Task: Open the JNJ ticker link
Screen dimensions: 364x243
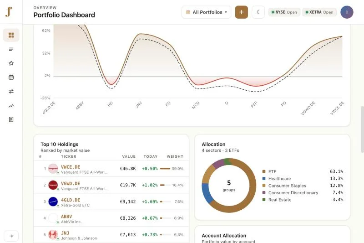Action: pyautogui.click(x=65, y=233)
